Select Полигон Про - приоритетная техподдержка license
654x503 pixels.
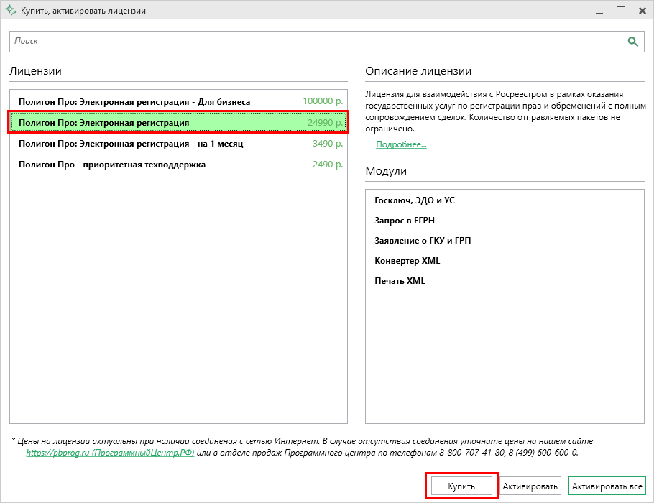tap(178, 165)
